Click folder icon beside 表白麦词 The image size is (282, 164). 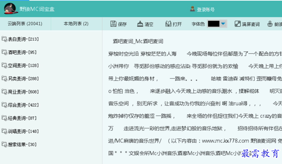coord(4,39)
